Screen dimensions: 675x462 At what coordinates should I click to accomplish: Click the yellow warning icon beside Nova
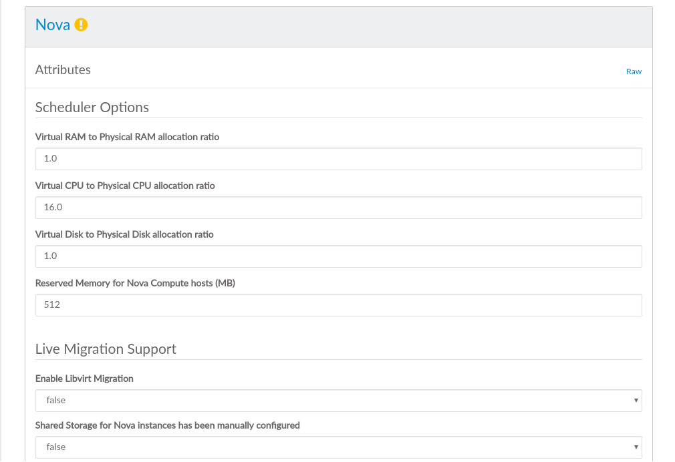click(81, 25)
